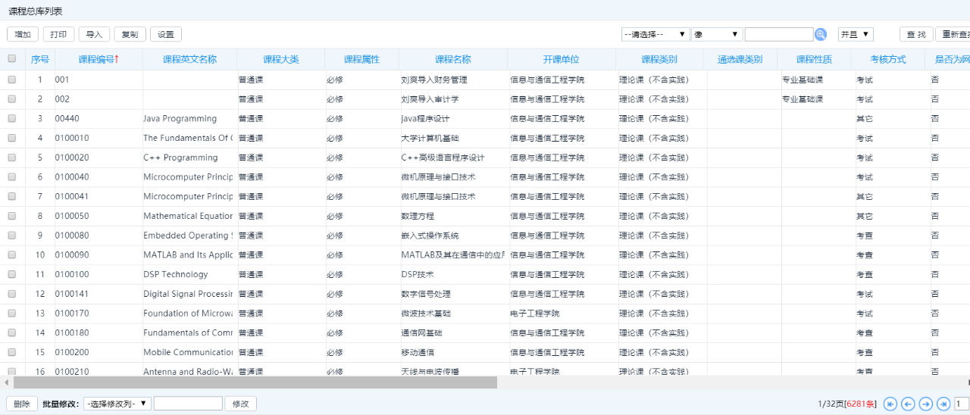Tick the checkbox for row 001
This screenshot has width=970, height=415.
pos(12,80)
